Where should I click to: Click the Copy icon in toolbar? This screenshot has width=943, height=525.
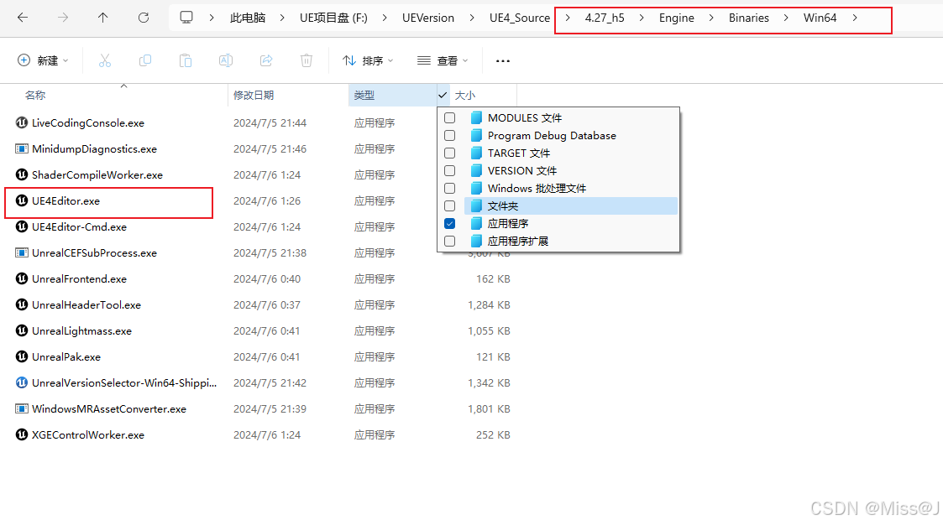(145, 60)
